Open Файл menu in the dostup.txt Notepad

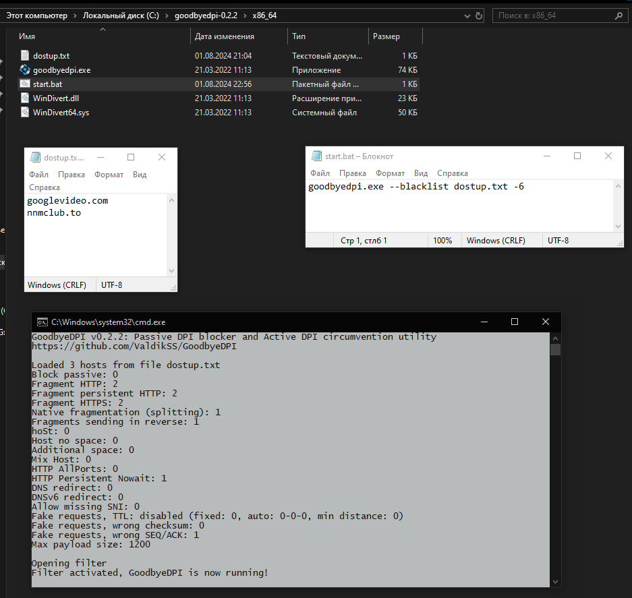pyautogui.click(x=38, y=175)
